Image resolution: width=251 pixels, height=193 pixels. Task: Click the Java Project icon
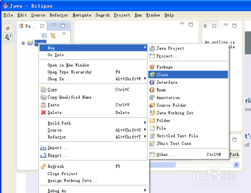152,48
